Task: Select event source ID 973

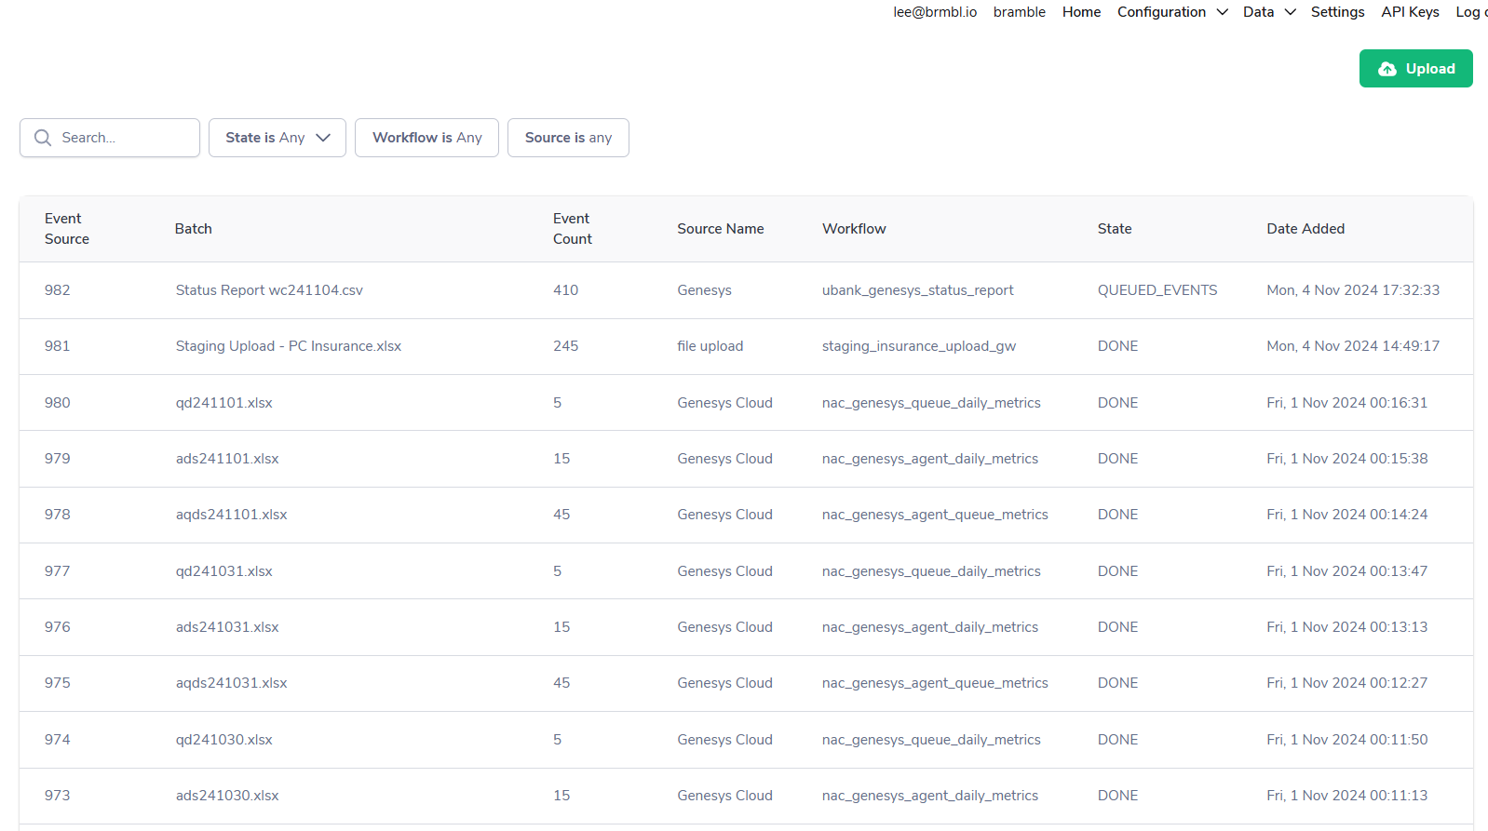Action: pyautogui.click(x=58, y=796)
